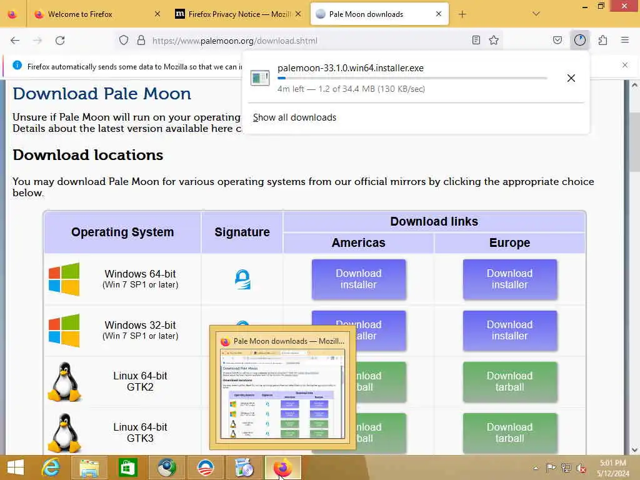Cancel the palemoon installer download

(x=571, y=78)
